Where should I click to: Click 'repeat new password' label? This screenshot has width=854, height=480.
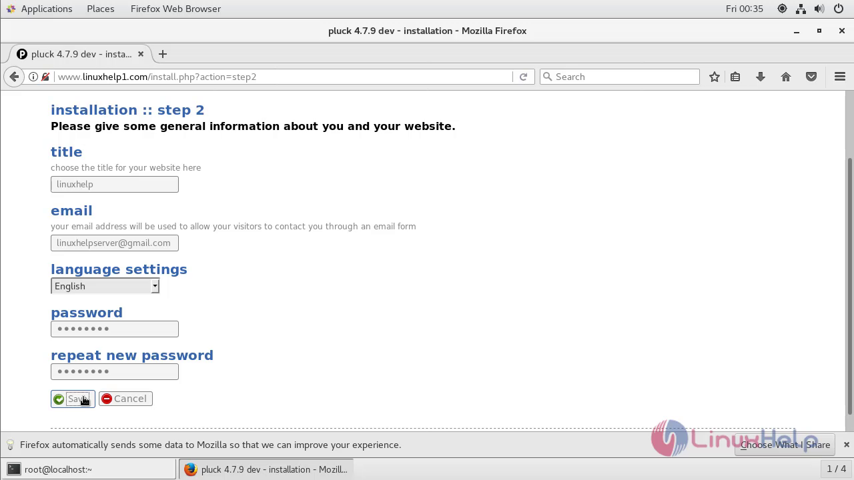(x=132, y=355)
